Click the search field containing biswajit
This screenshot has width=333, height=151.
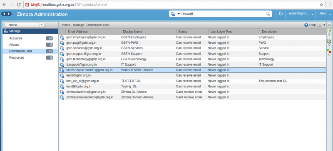(x=224, y=14)
